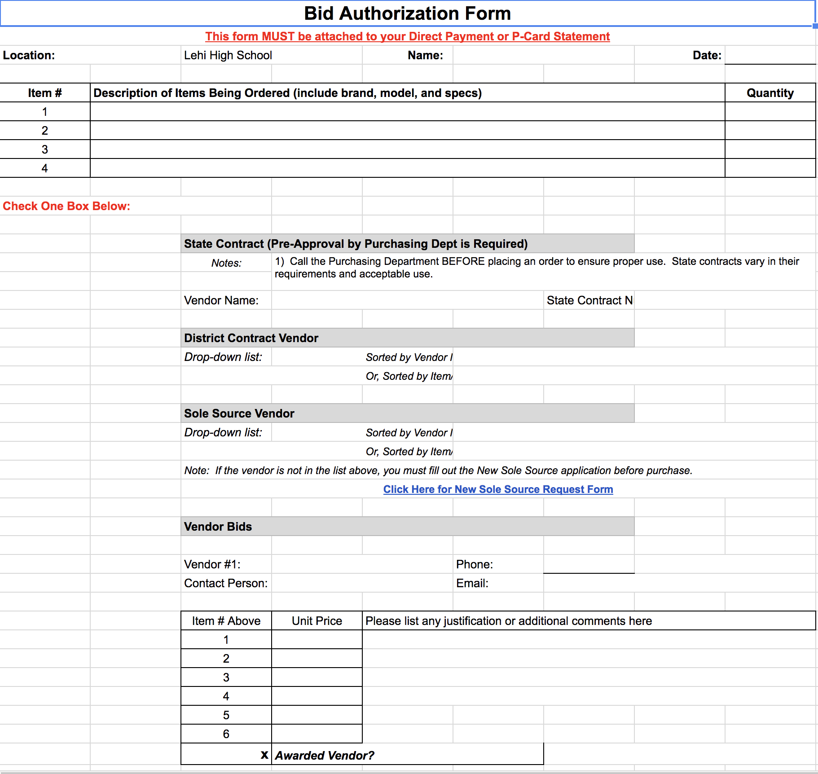The height and width of the screenshot is (774, 818).
Task: Click the Name input cell
Action: (x=543, y=55)
